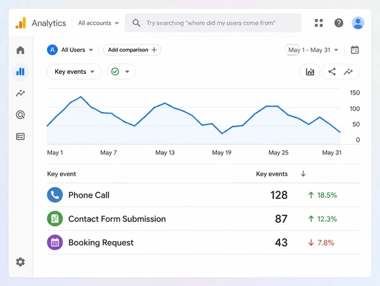The height and width of the screenshot is (286, 380).
Task: Open Reports bar chart sidebar icon
Action: point(20,71)
